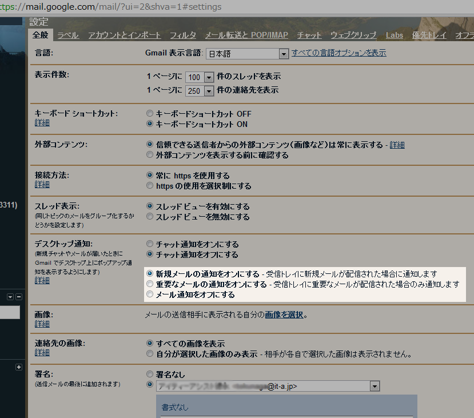Image resolution: width=474 pixels, height=418 pixels.
Task: Choose 自分が選択した画像のみ表示 option
Action: click(150, 353)
